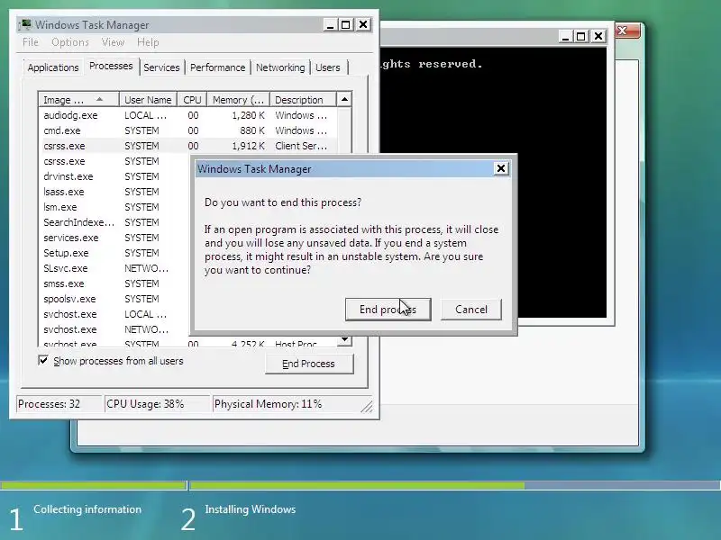Sort by Memory column header
Image resolution: width=721 pixels, height=540 pixels.
tap(238, 100)
